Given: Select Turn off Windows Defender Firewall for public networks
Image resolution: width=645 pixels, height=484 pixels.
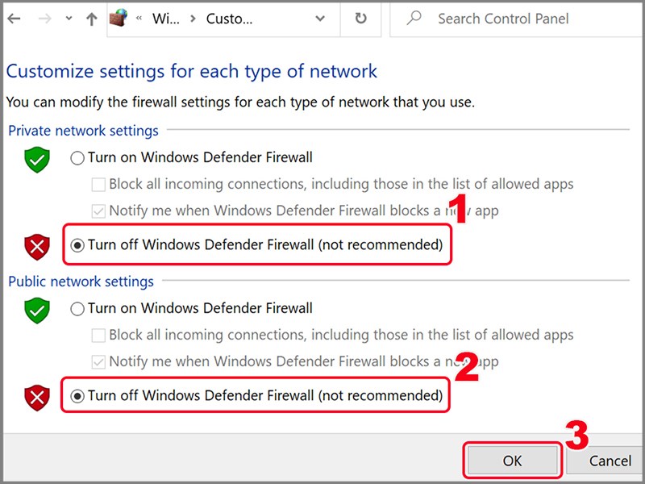Looking at the screenshot, I should (77, 396).
